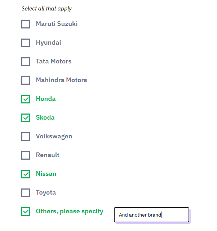Tick the Renault checkbox
This screenshot has height=231, width=217.
click(26, 155)
